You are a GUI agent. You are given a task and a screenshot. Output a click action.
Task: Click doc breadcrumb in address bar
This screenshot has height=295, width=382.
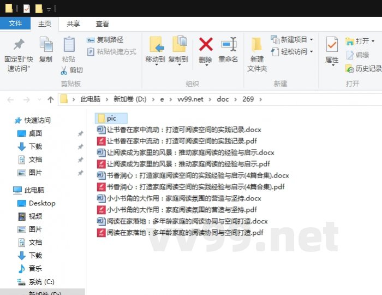[223, 99]
